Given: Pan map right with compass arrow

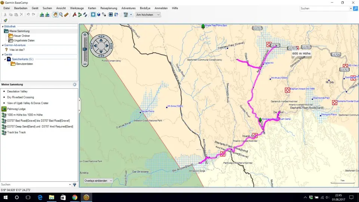Looking at the screenshot, I should [107, 46].
